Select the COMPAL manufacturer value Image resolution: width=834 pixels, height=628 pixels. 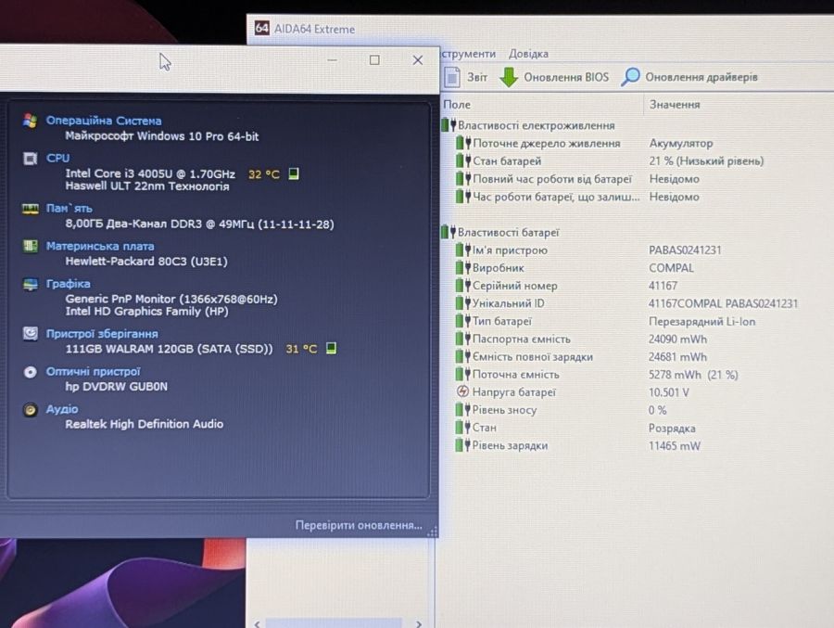[x=671, y=268]
